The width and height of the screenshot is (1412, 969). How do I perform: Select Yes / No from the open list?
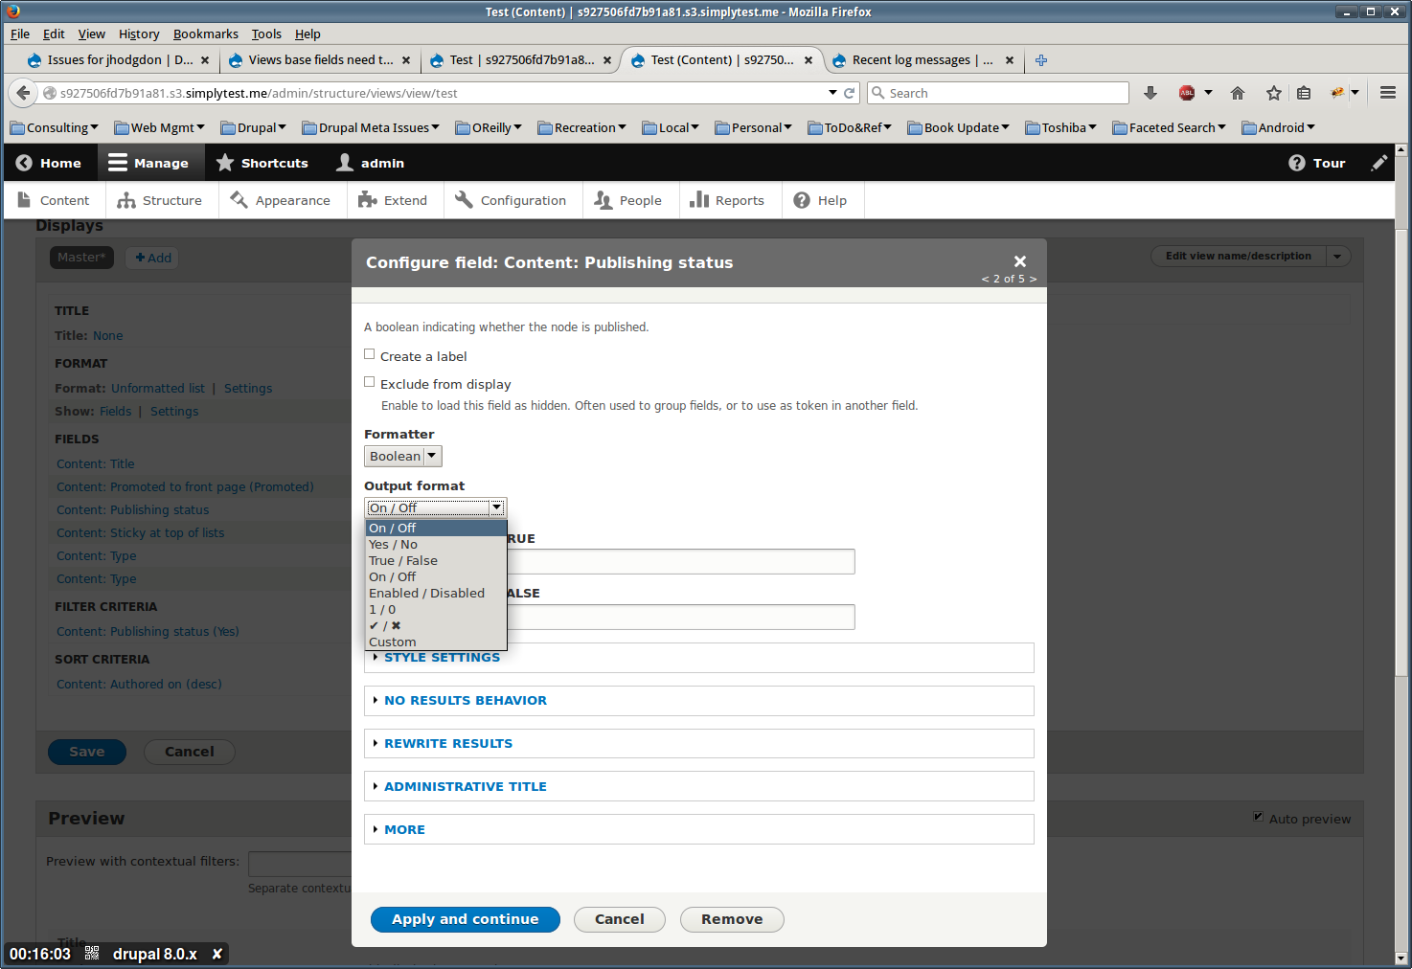pos(393,544)
